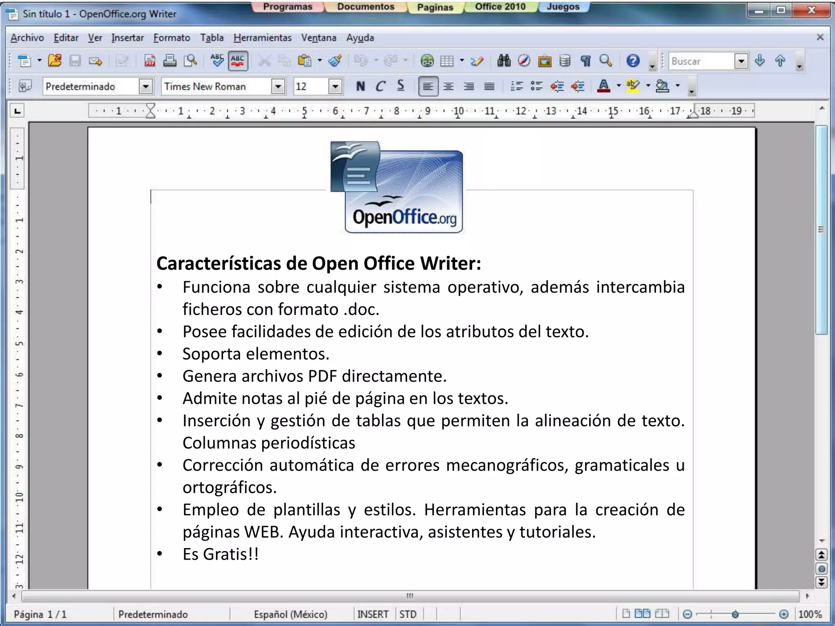Open OpenOffice Help question mark icon
This screenshot has width=835, height=626.
[x=633, y=61]
